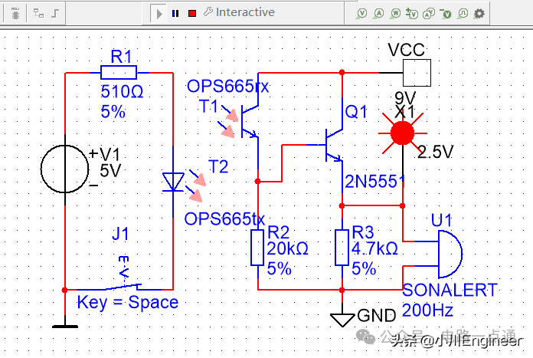Select the VCC power connector box

pyautogui.click(x=417, y=73)
